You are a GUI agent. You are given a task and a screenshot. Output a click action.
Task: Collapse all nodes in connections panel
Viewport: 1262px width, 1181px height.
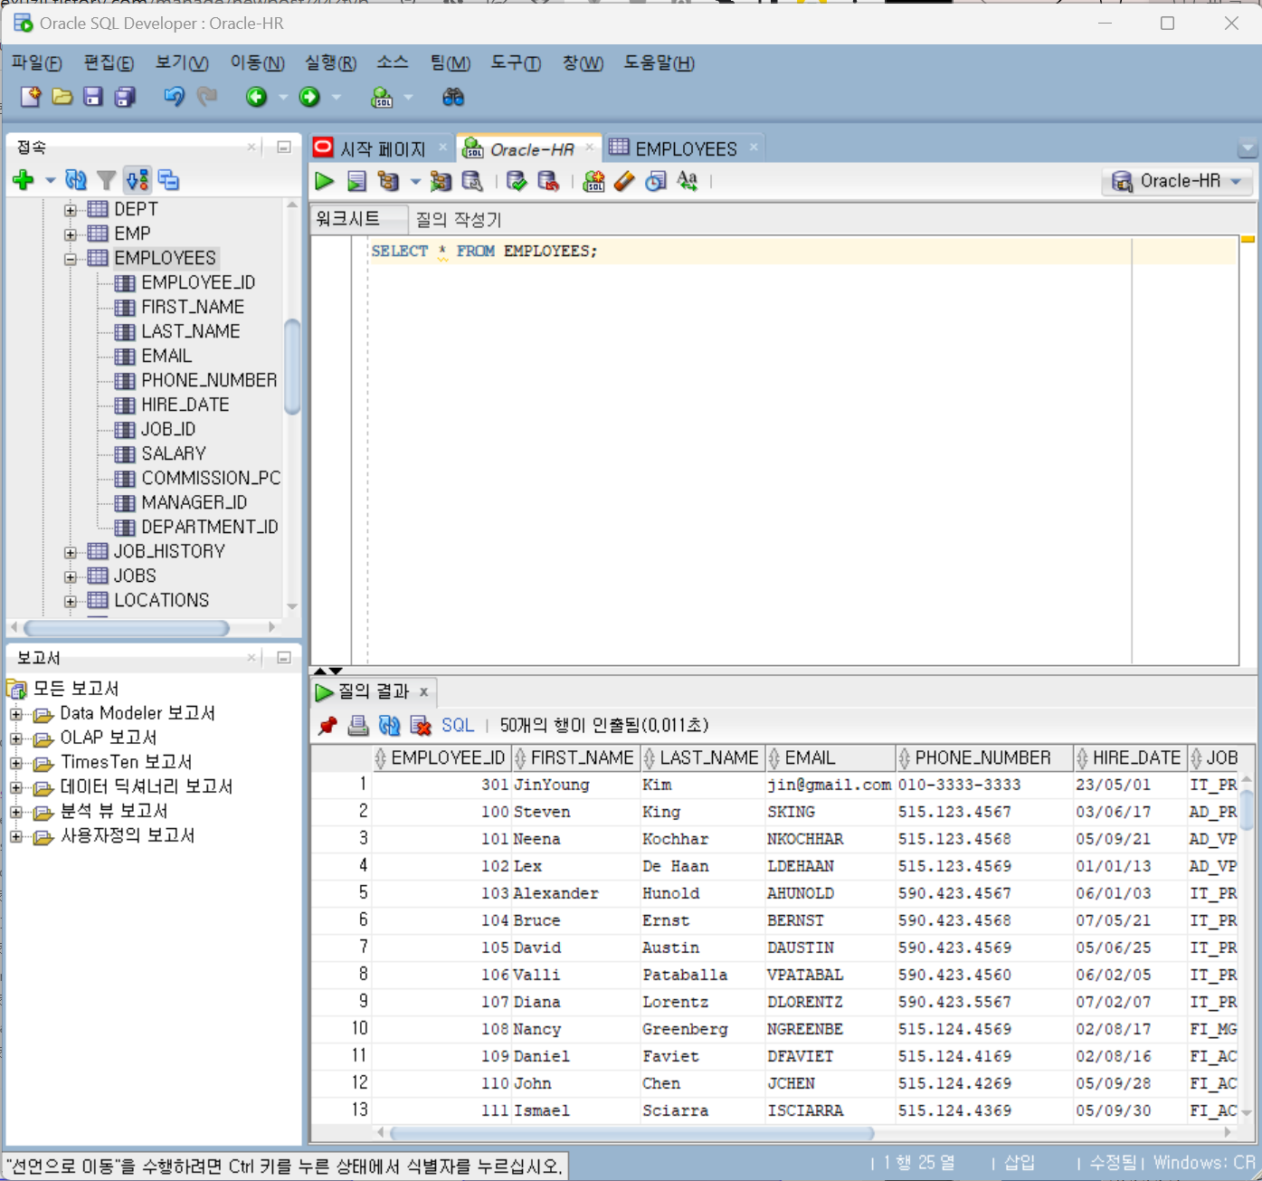click(x=168, y=180)
